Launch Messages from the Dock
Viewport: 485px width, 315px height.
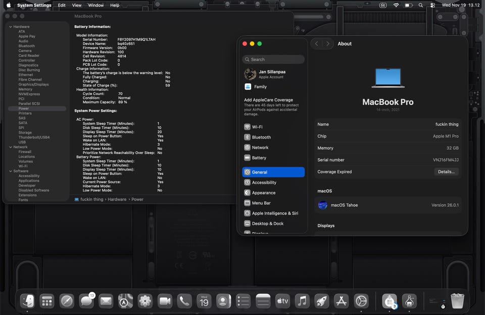(x=86, y=301)
